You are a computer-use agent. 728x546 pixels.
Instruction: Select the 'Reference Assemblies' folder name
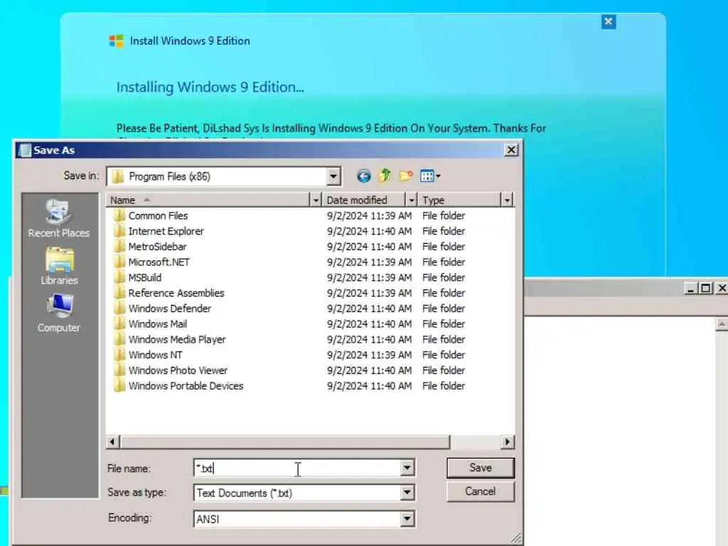pyautogui.click(x=176, y=293)
